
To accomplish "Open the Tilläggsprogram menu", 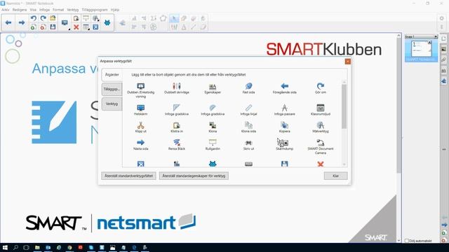I will tap(95, 10).
